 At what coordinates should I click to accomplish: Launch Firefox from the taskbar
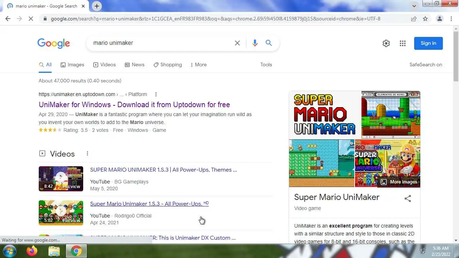32,251
